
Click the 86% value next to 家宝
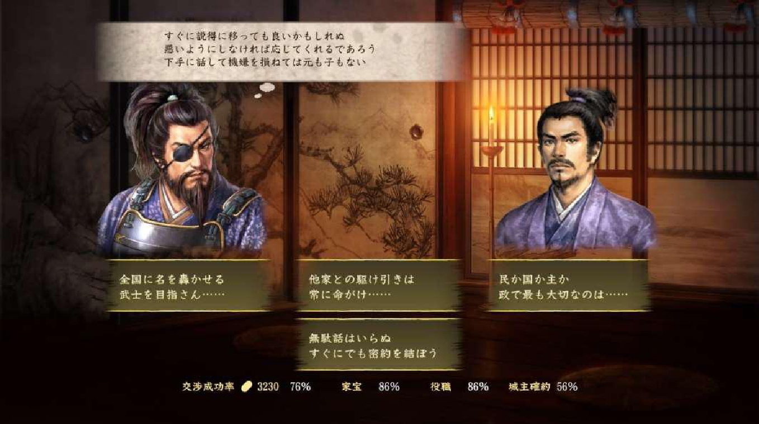[389, 386]
